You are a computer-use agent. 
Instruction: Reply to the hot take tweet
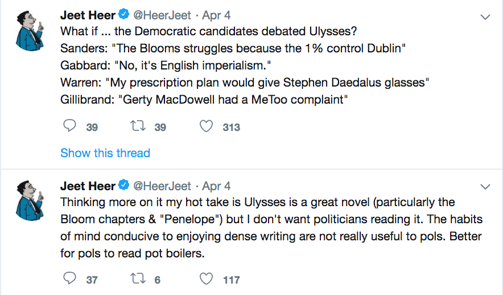coord(70,279)
